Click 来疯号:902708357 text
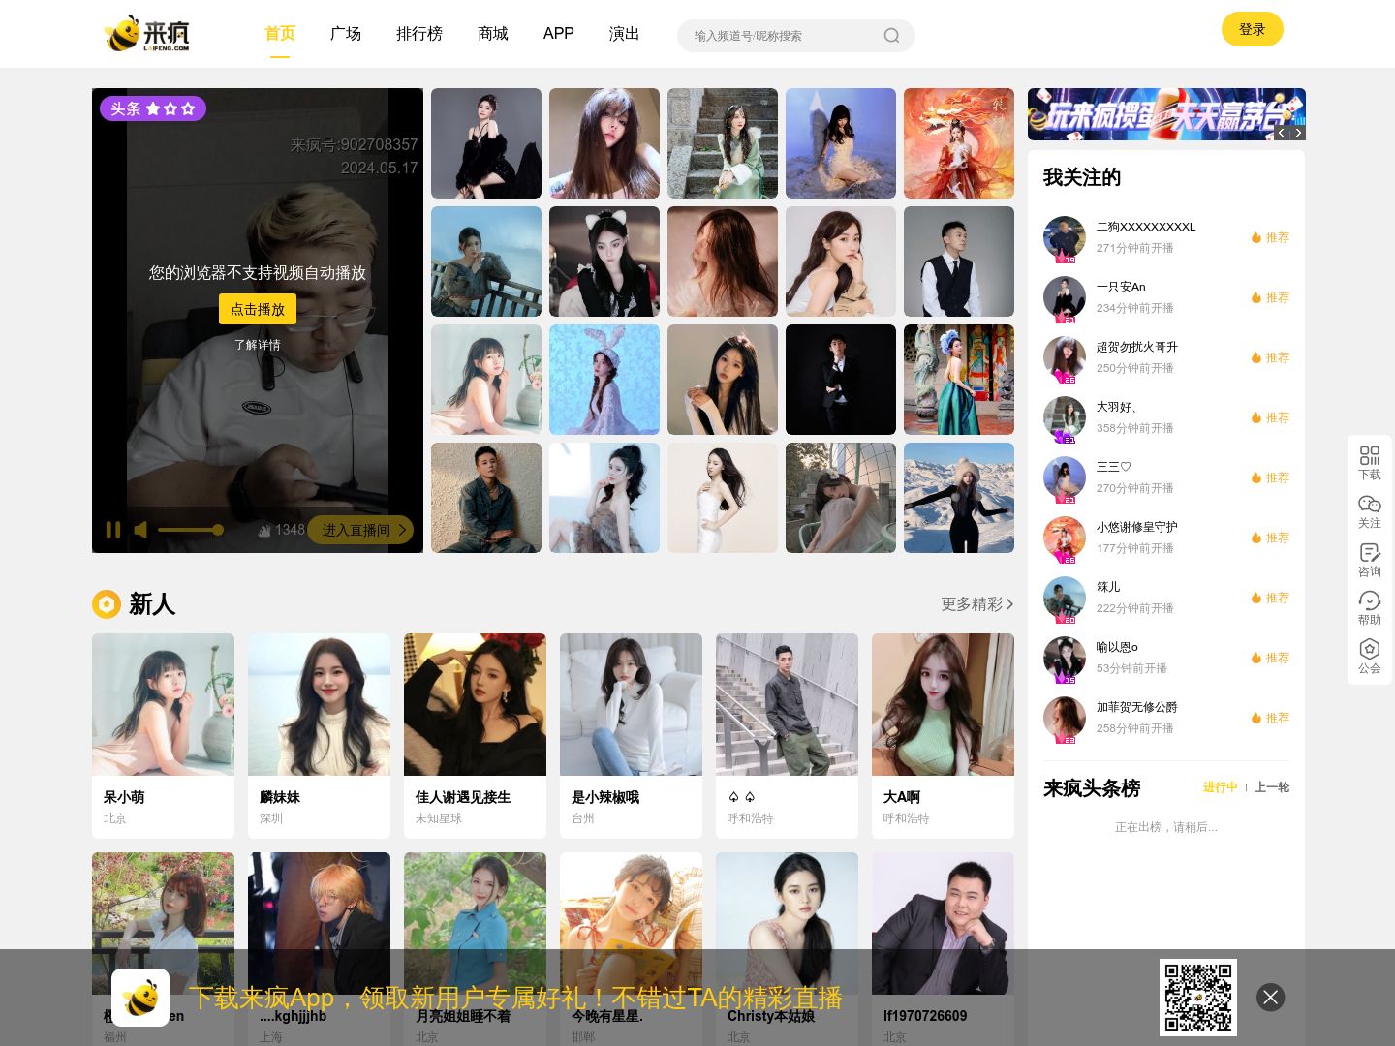1395x1046 pixels. coord(354,145)
